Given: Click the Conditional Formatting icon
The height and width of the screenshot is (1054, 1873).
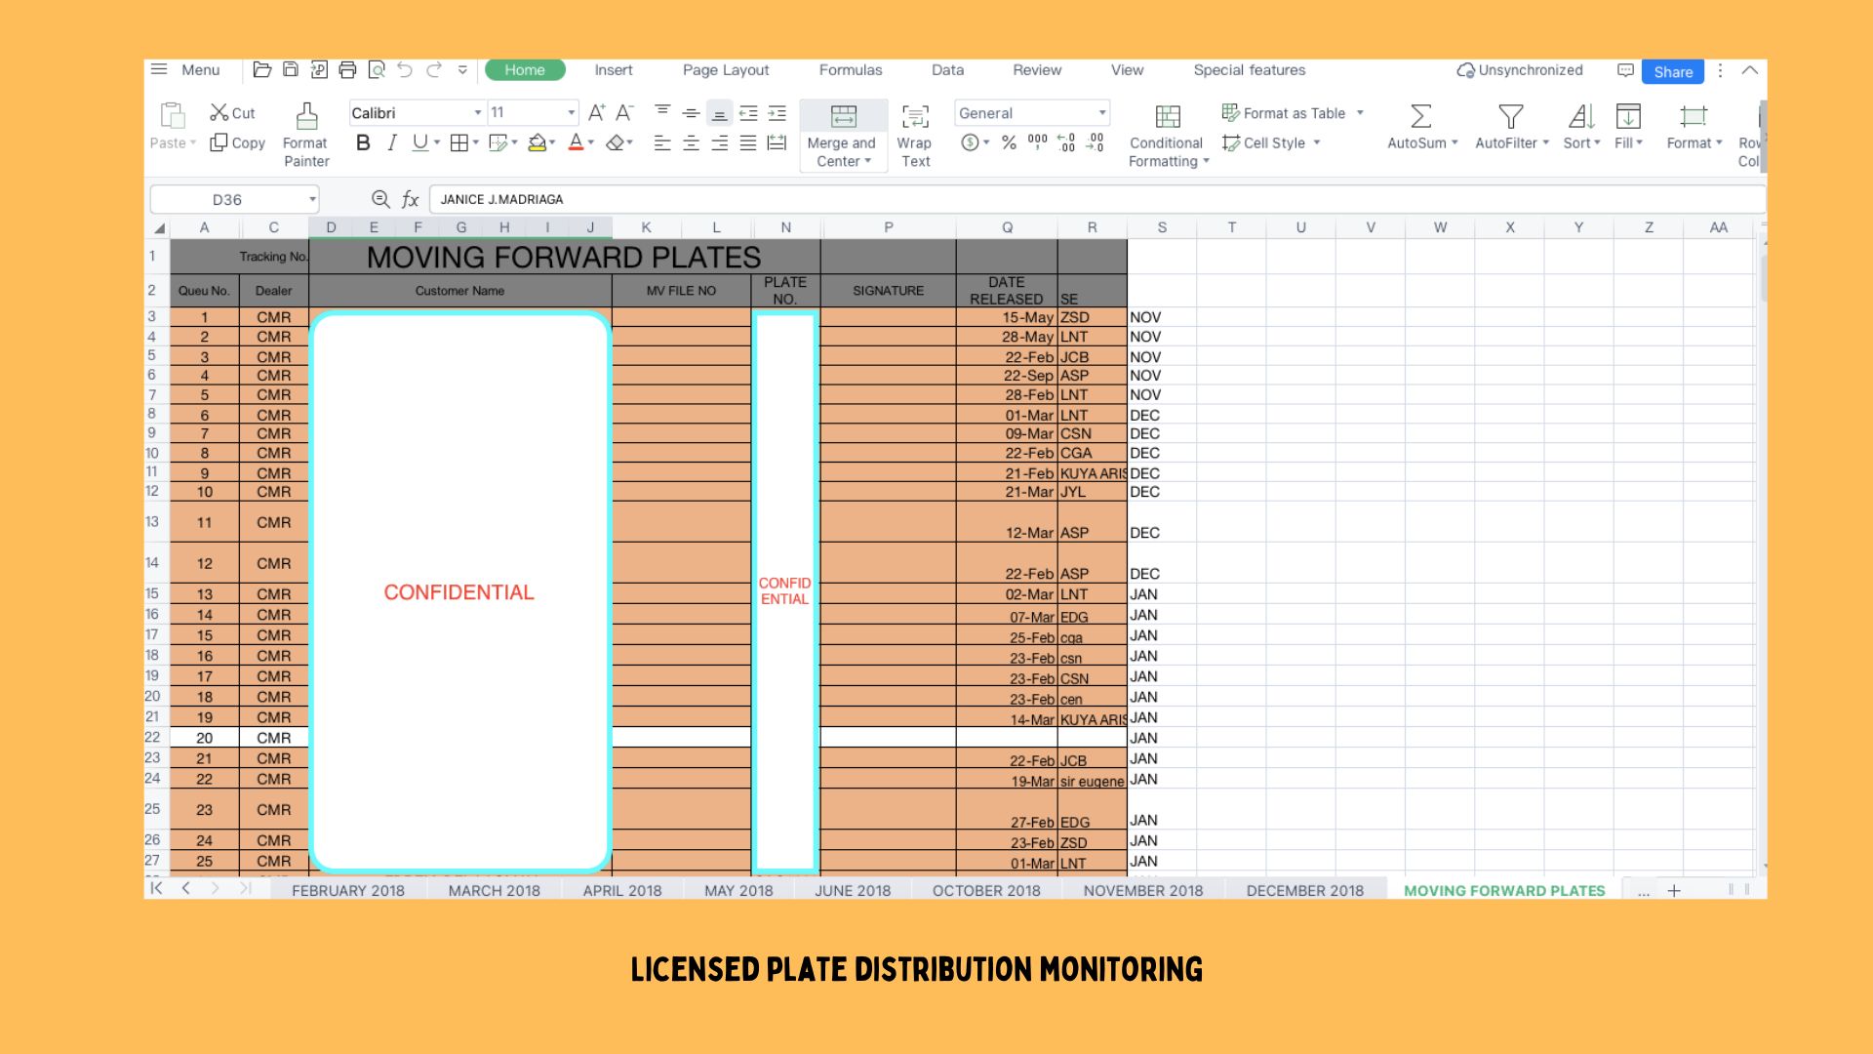Looking at the screenshot, I should (1168, 116).
